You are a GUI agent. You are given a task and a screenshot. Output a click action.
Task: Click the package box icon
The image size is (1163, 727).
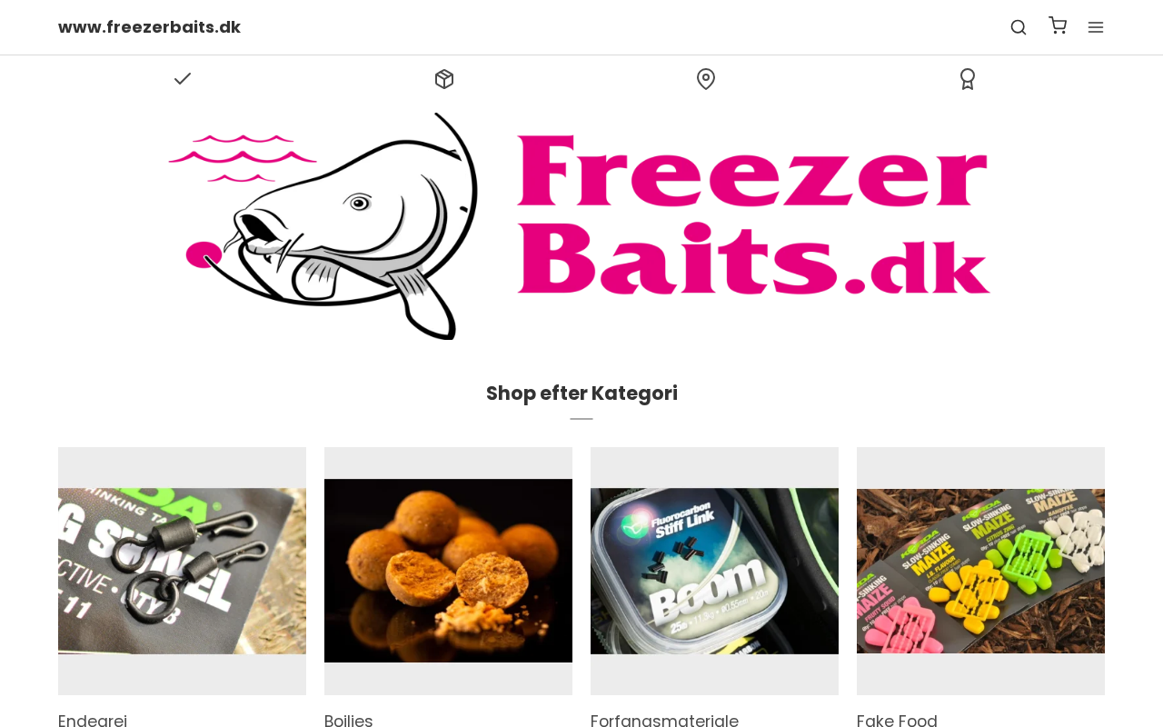pos(444,79)
